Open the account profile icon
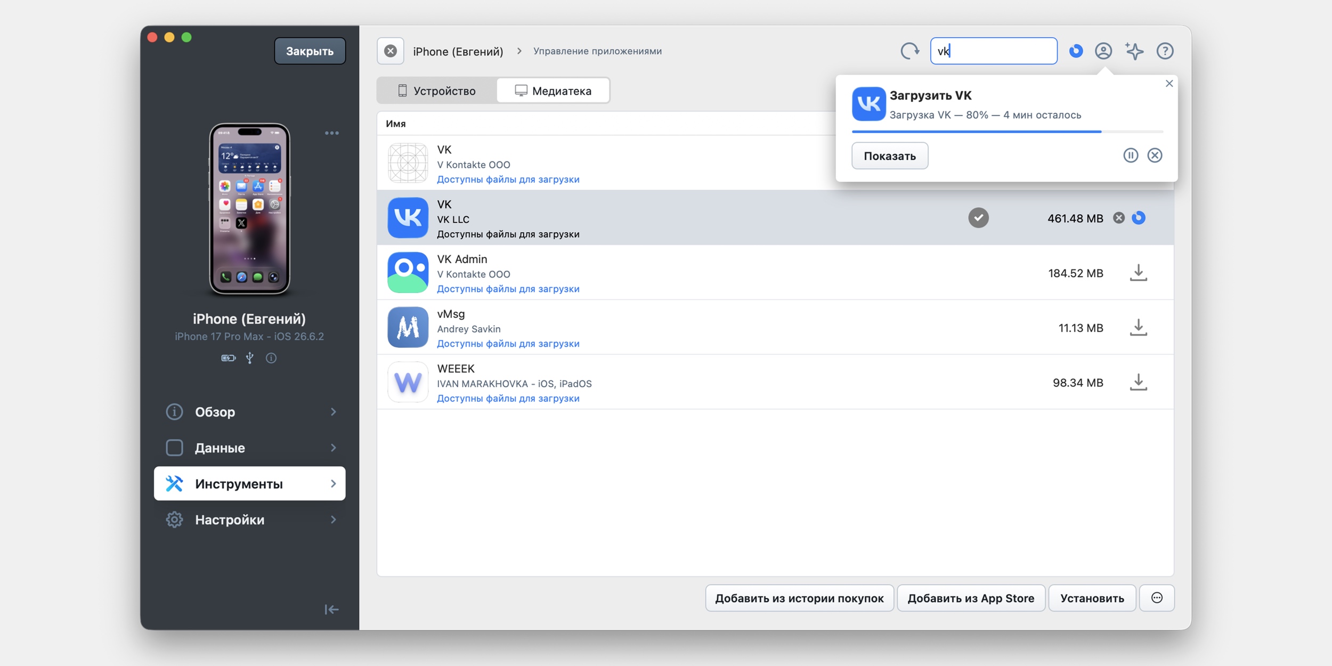Viewport: 1332px width, 666px height. tap(1103, 51)
